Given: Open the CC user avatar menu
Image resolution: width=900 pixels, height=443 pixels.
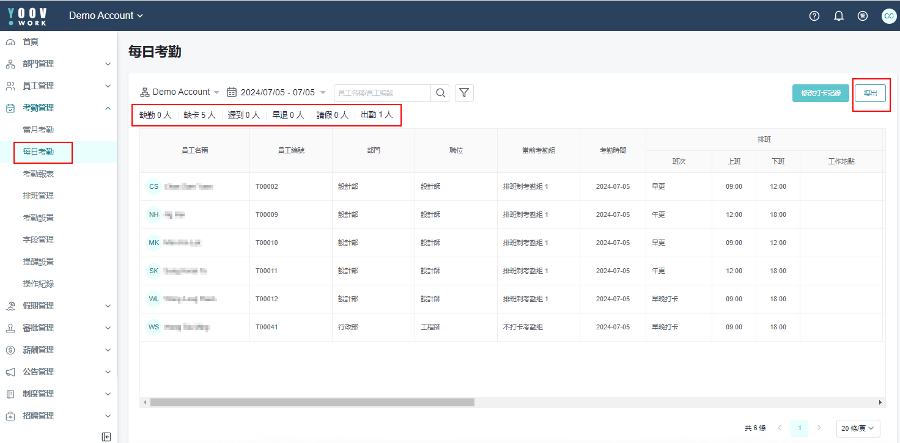Looking at the screenshot, I should point(888,16).
